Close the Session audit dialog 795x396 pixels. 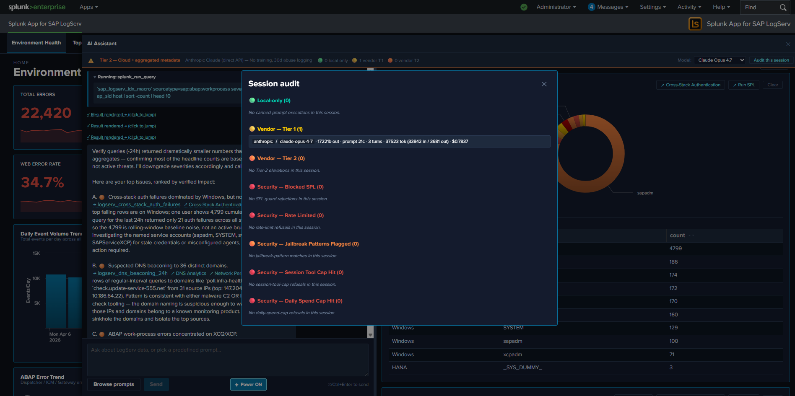coord(544,84)
